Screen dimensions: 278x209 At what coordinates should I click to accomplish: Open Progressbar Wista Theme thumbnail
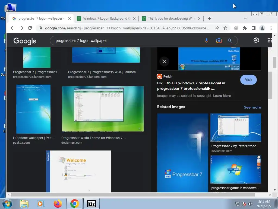coord(103,109)
